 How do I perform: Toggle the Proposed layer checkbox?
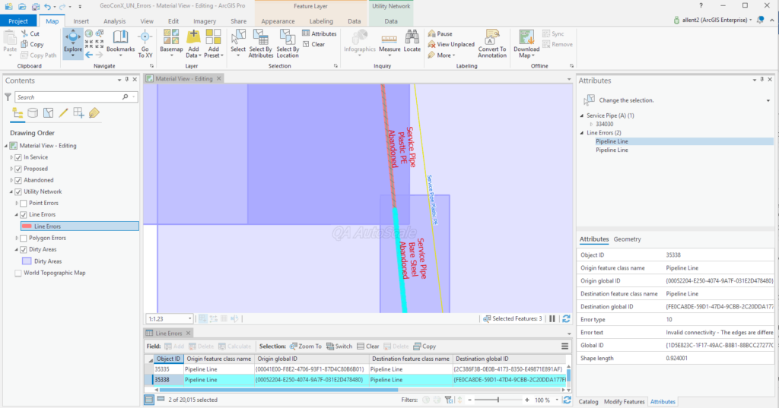pyautogui.click(x=18, y=169)
